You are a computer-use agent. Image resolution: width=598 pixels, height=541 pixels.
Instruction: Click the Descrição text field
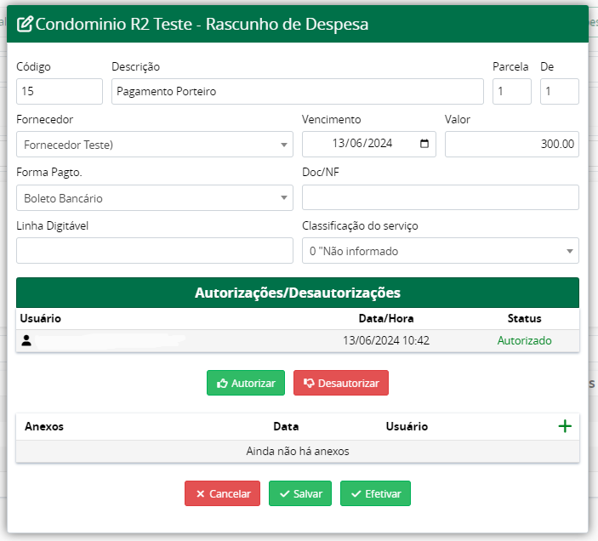[x=297, y=91]
